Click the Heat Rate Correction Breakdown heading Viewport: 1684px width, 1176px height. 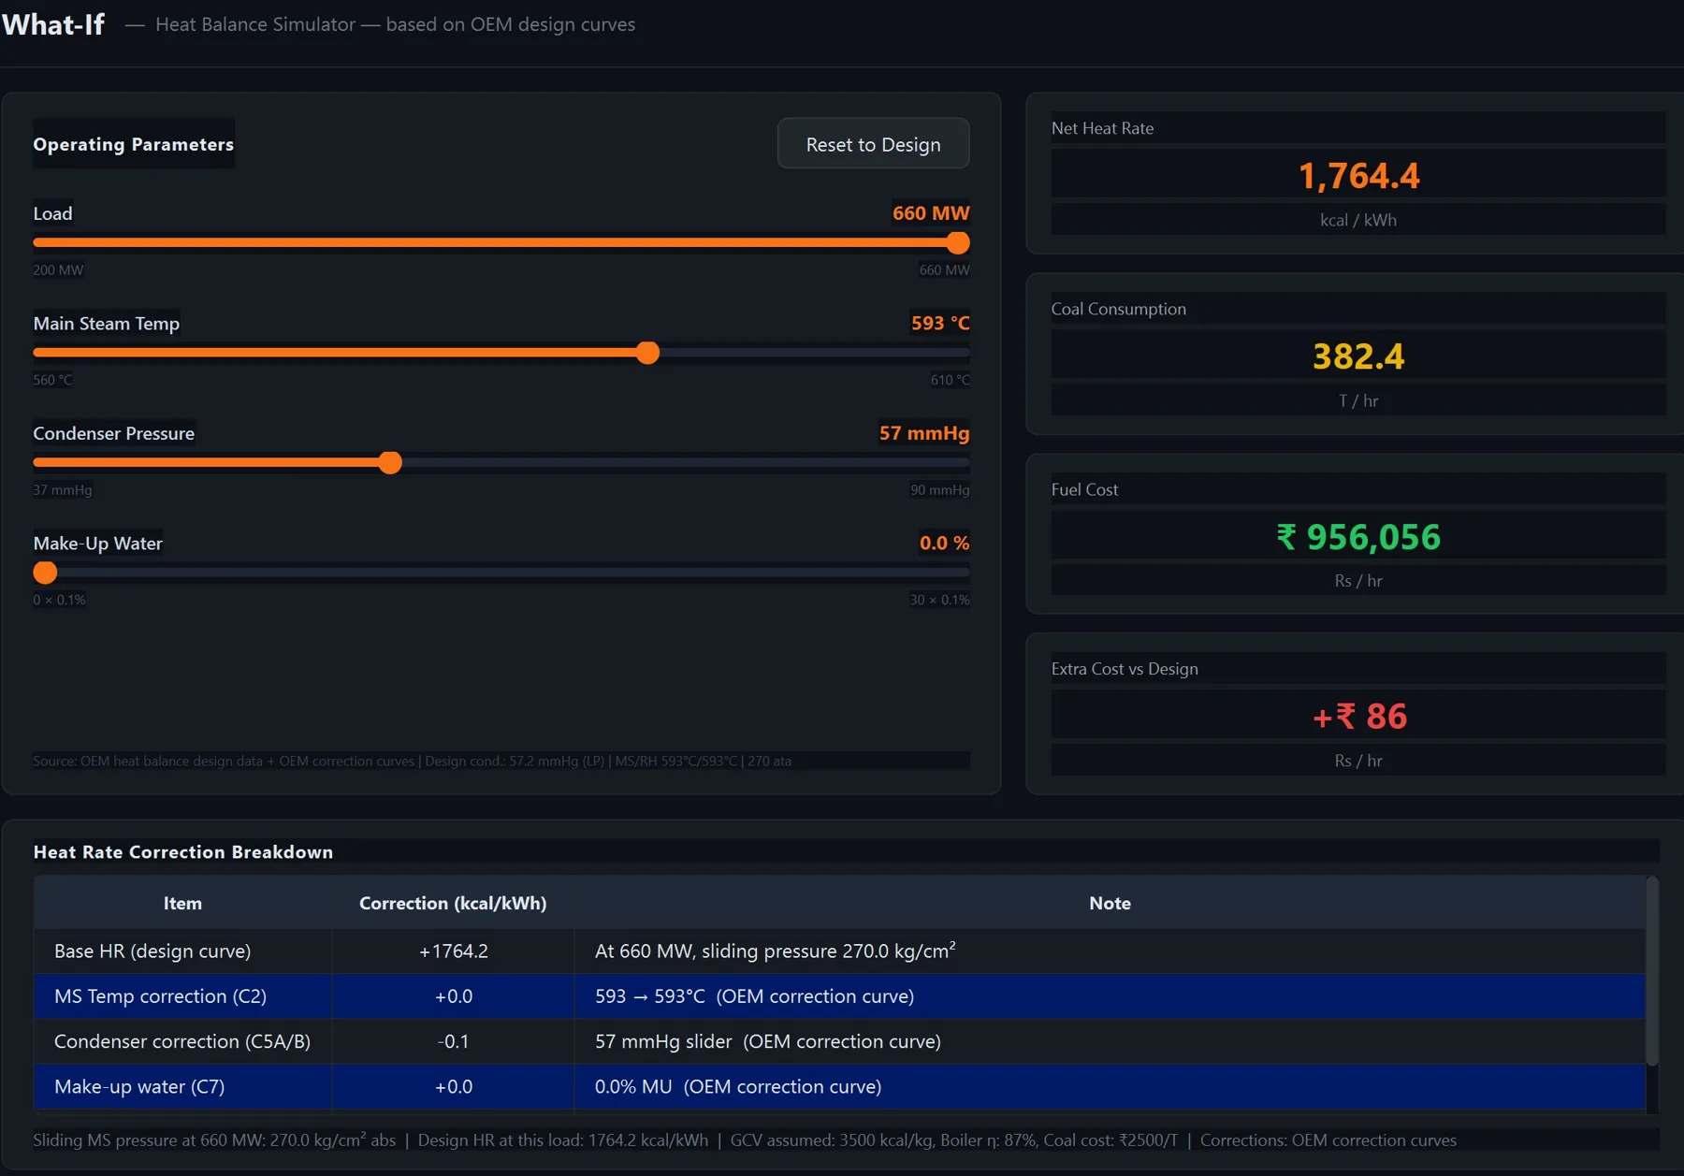pos(183,851)
